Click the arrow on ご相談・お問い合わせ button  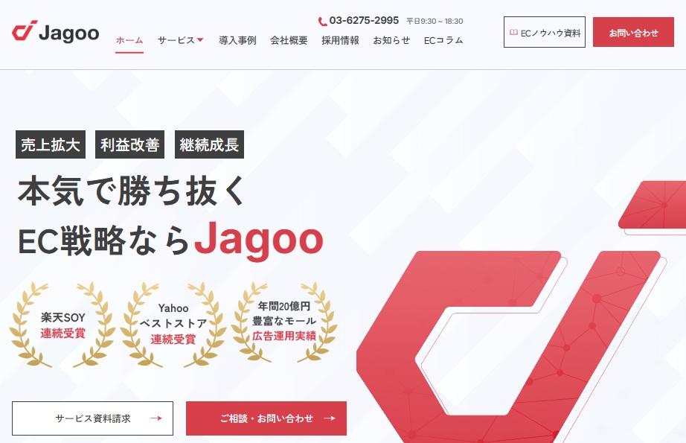click(330, 418)
